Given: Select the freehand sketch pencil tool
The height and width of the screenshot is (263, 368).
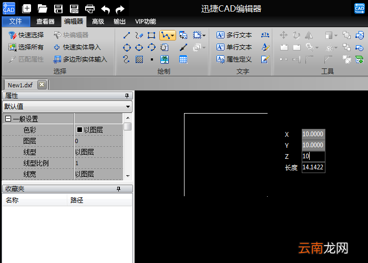Looking at the screenshot, I should point(139,35).
